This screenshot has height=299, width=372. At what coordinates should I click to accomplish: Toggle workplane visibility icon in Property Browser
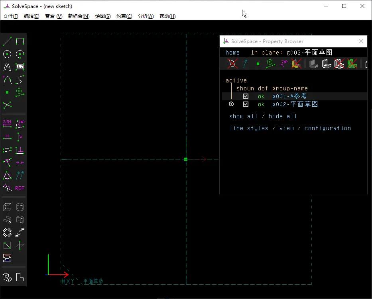click(x=232, y=64)
